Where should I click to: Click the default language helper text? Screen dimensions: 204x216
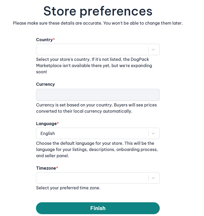pyautogui.click(x=96, y=150)
